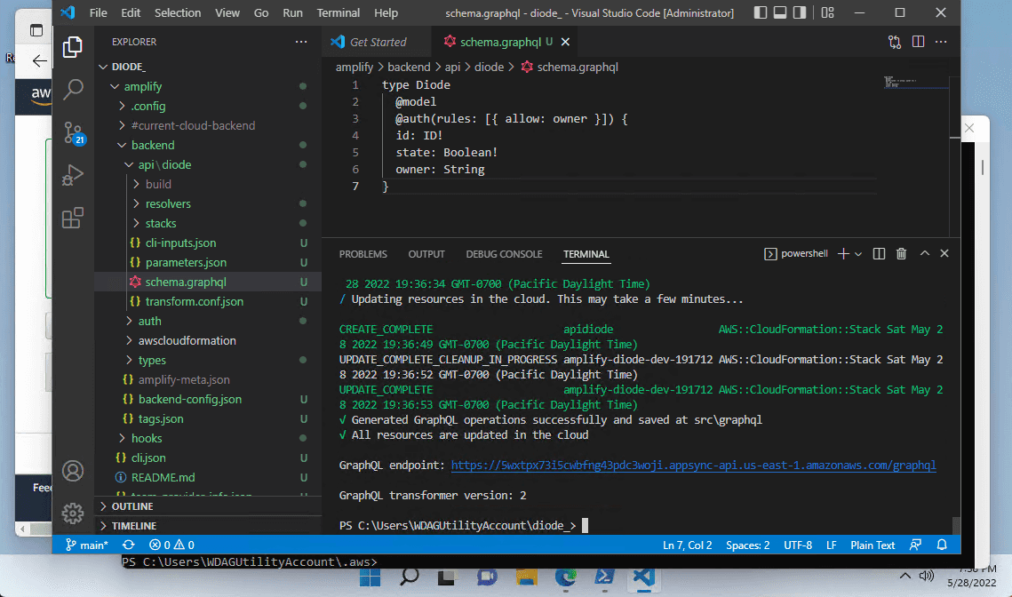Screen dimensions: 1012x597
Task: Open the Selection menu
Action: point(178,13)
